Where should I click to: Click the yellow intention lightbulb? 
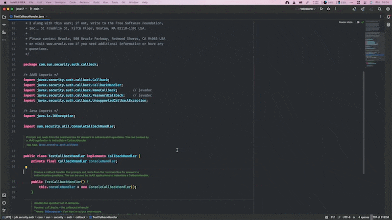coord(26,167)
